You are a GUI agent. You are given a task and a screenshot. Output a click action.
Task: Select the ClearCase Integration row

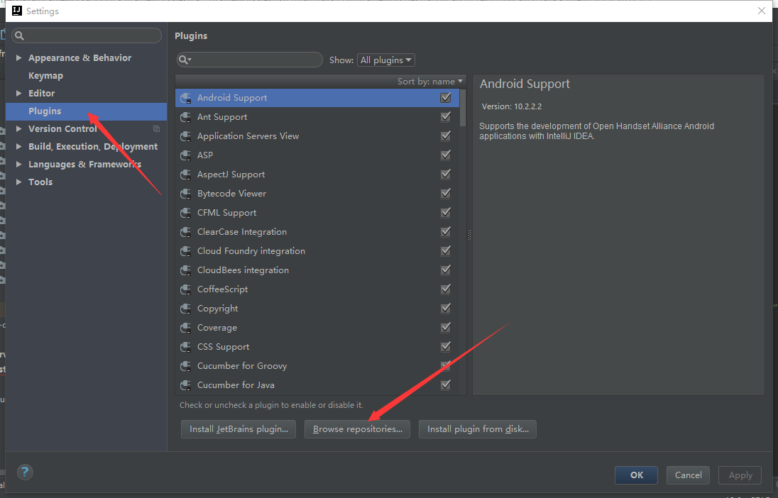pyautogui.click(x=317, y=232)
